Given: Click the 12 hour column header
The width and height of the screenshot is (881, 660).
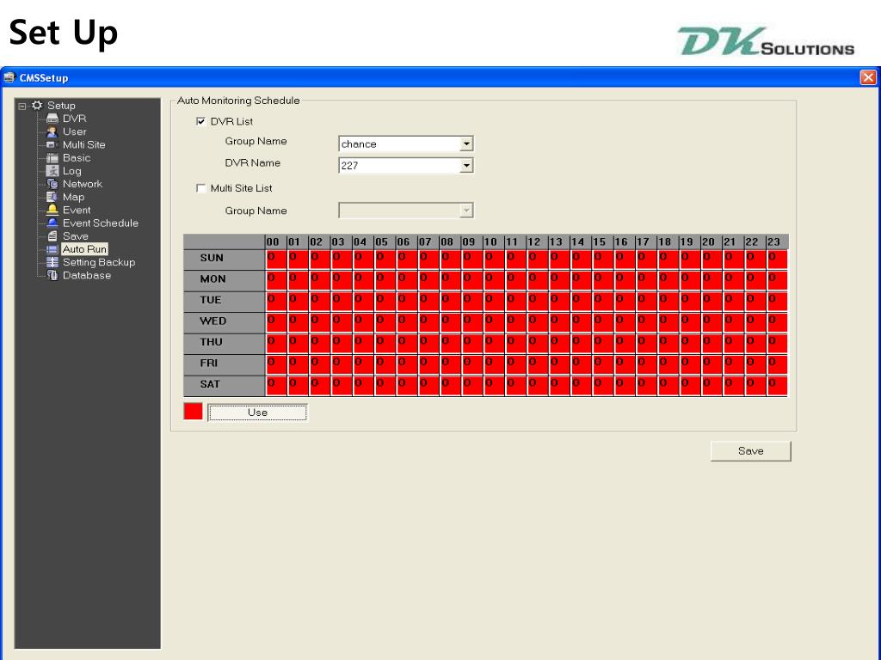Looking at the screenshot, I should pyautogui.click(x=537, y=241).
